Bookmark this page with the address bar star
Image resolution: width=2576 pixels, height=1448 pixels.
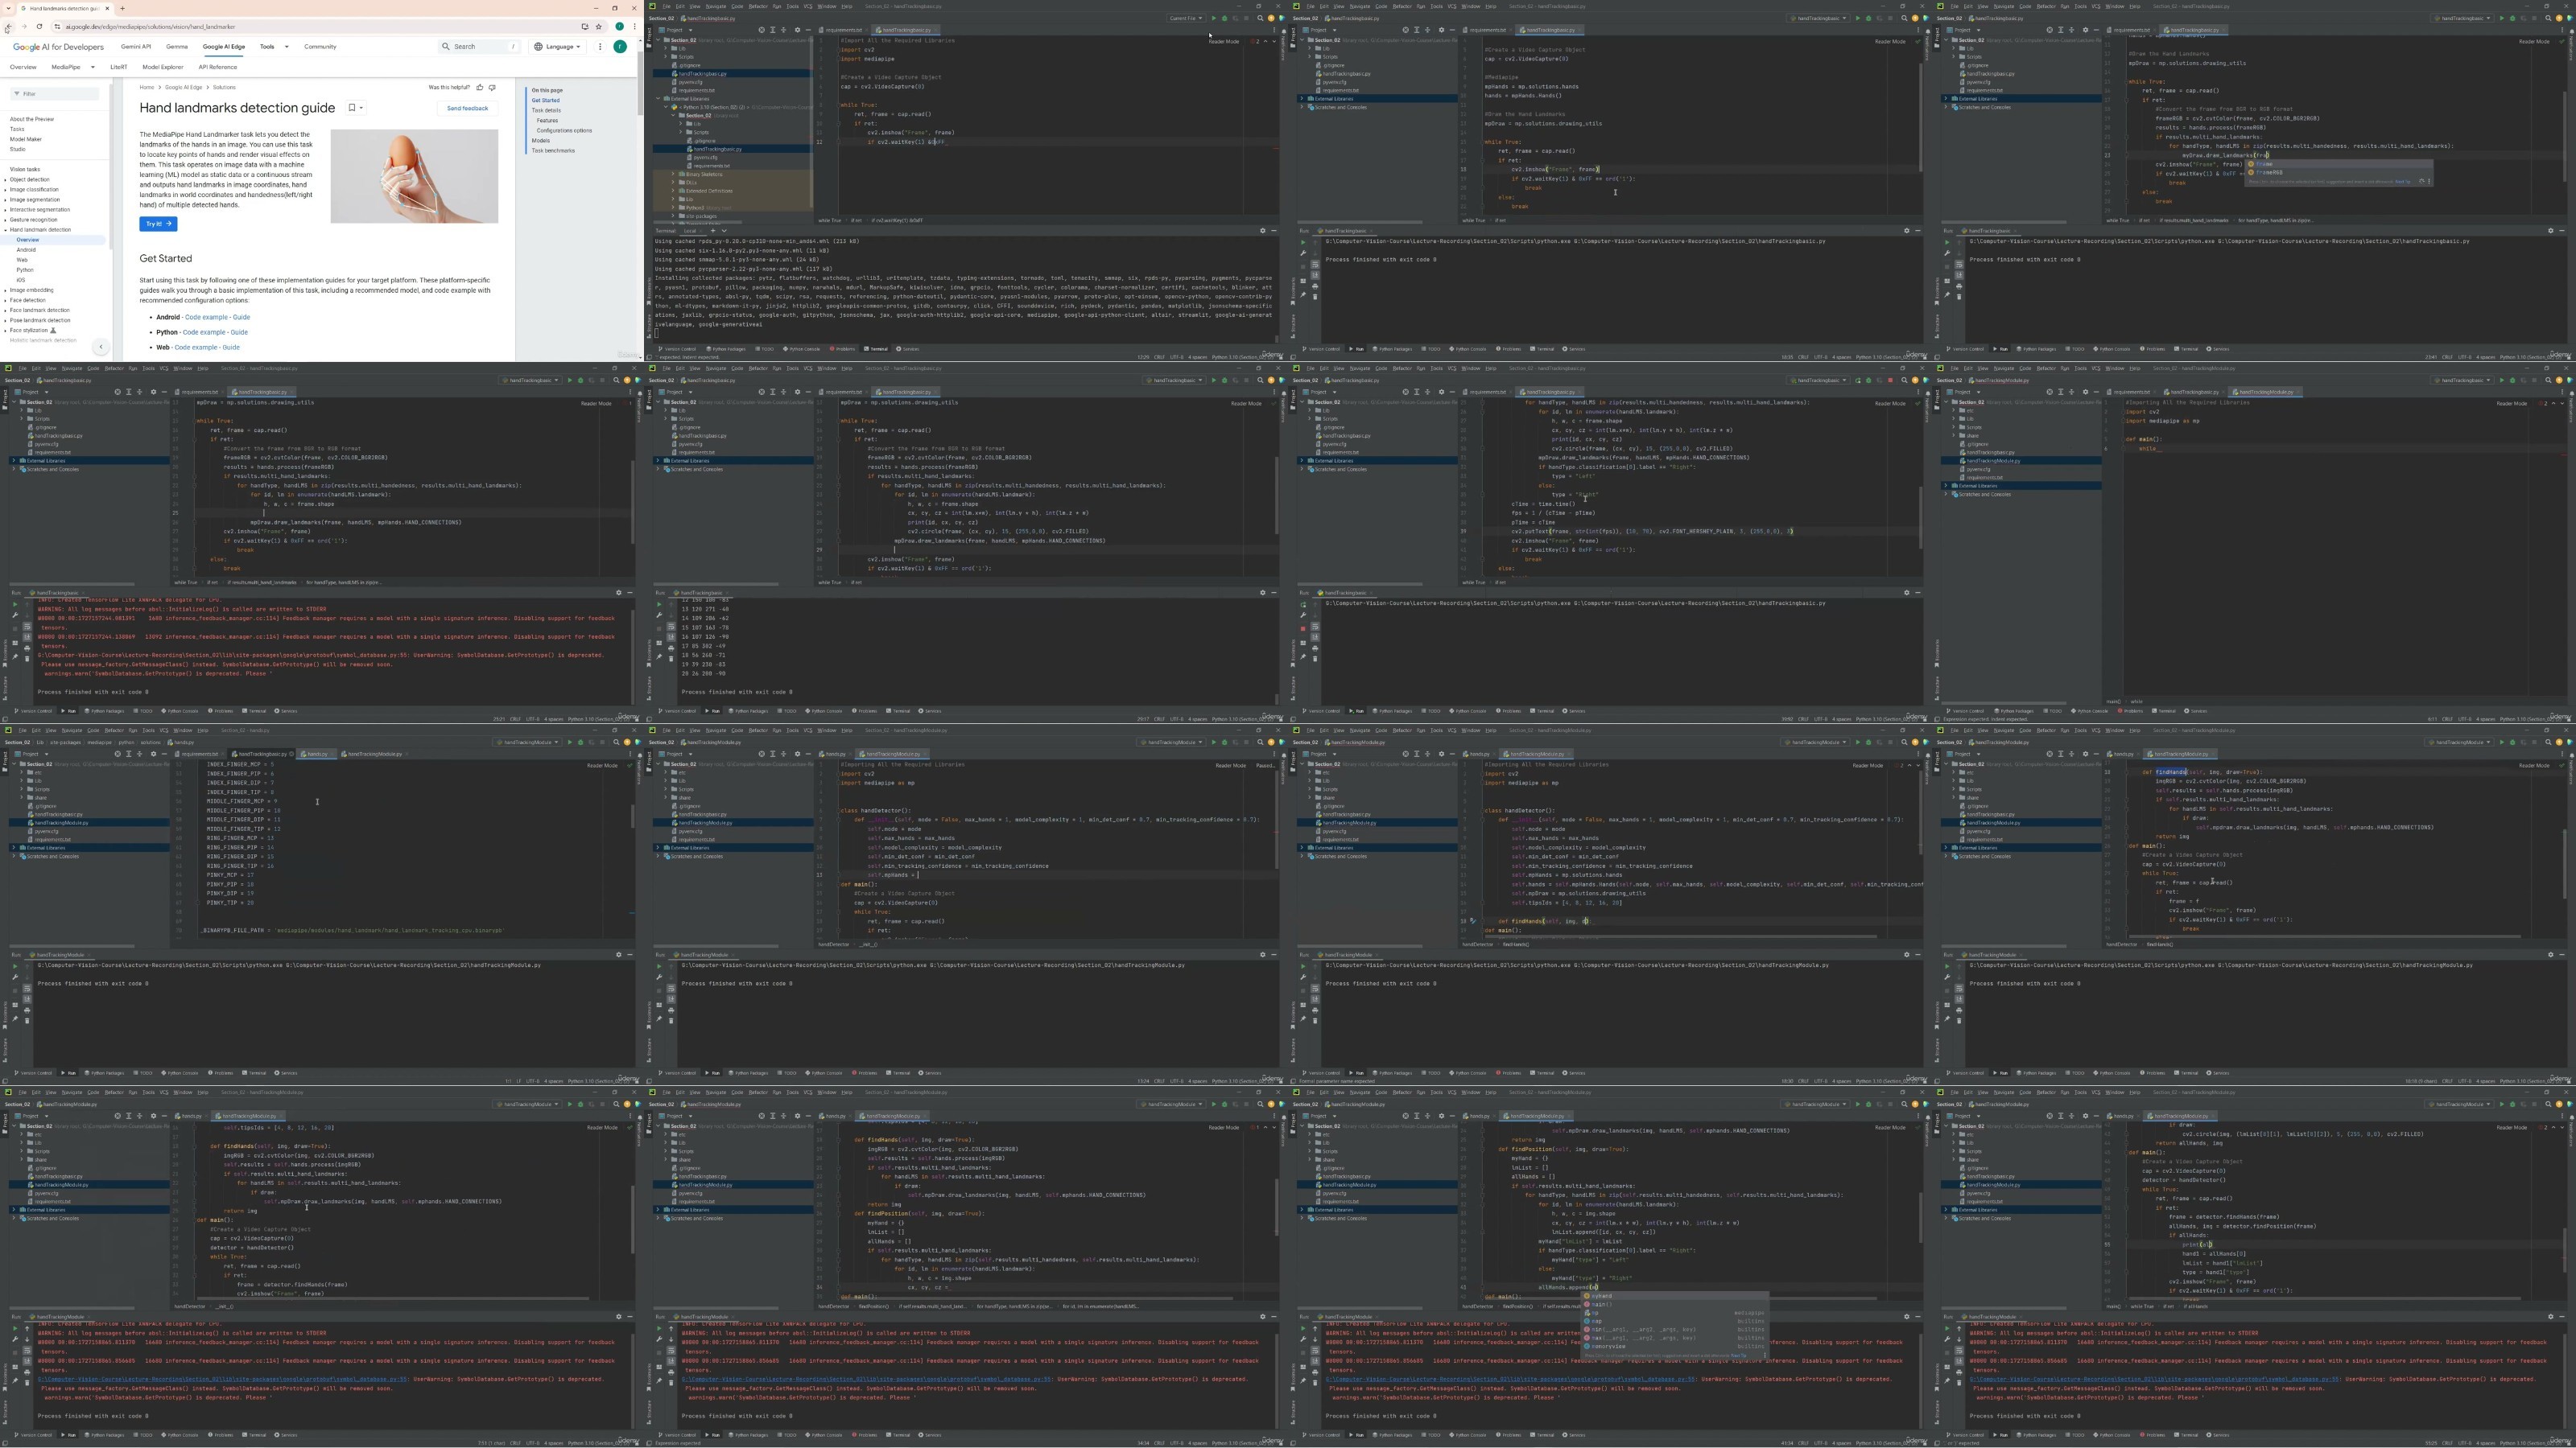pos(599,27)
